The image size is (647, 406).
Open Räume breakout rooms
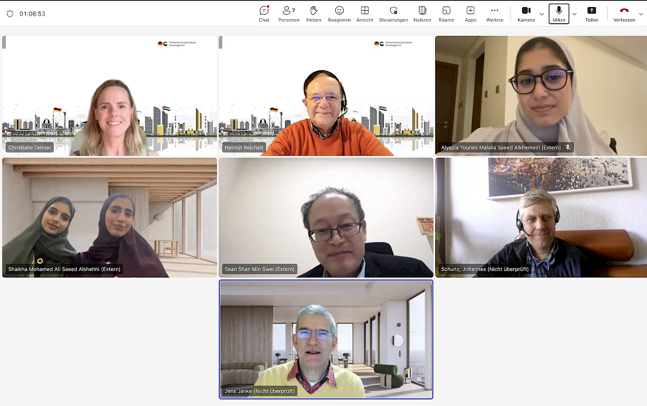[x=446, y=14]
